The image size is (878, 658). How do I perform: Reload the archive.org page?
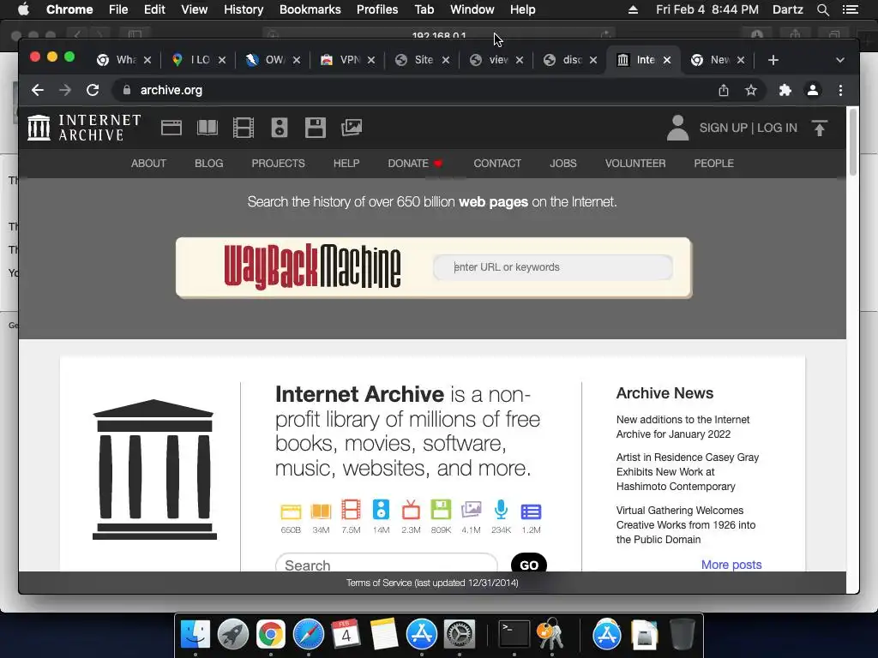(93, 90)
